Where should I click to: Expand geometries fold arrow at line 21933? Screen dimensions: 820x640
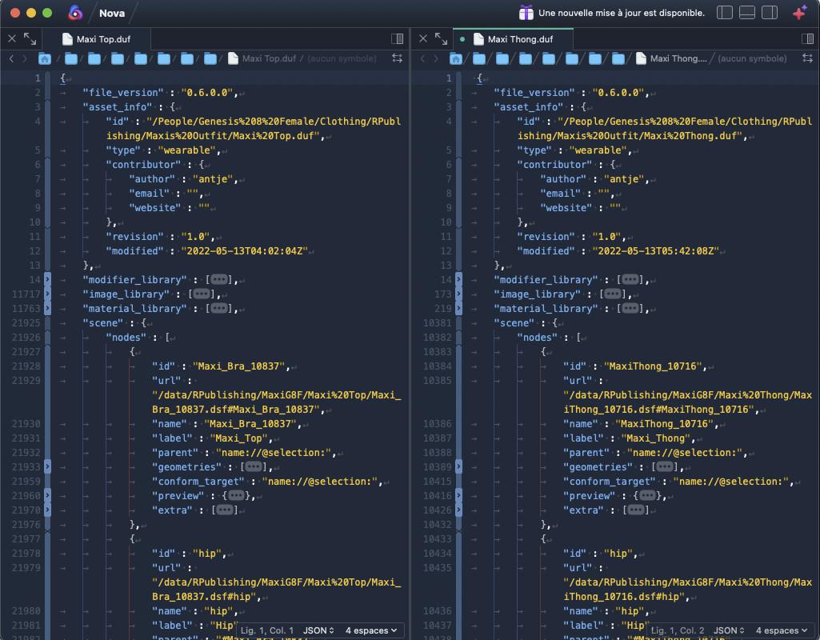pyautogui.click(x=47, y=466)
